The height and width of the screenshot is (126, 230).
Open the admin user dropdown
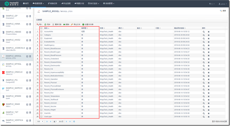click(223, 4)
